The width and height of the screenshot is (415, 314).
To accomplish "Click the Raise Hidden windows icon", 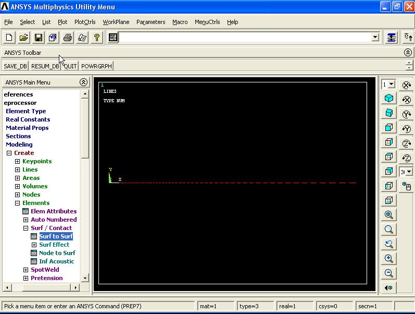I will (392, 38).
